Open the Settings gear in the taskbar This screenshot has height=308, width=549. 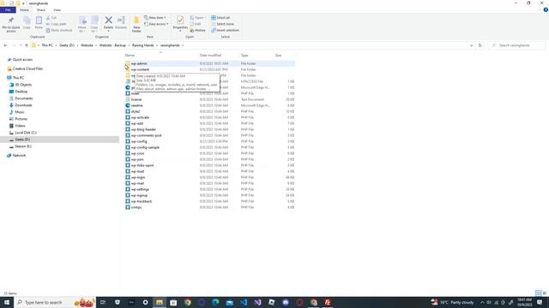(x=145, y=302)
